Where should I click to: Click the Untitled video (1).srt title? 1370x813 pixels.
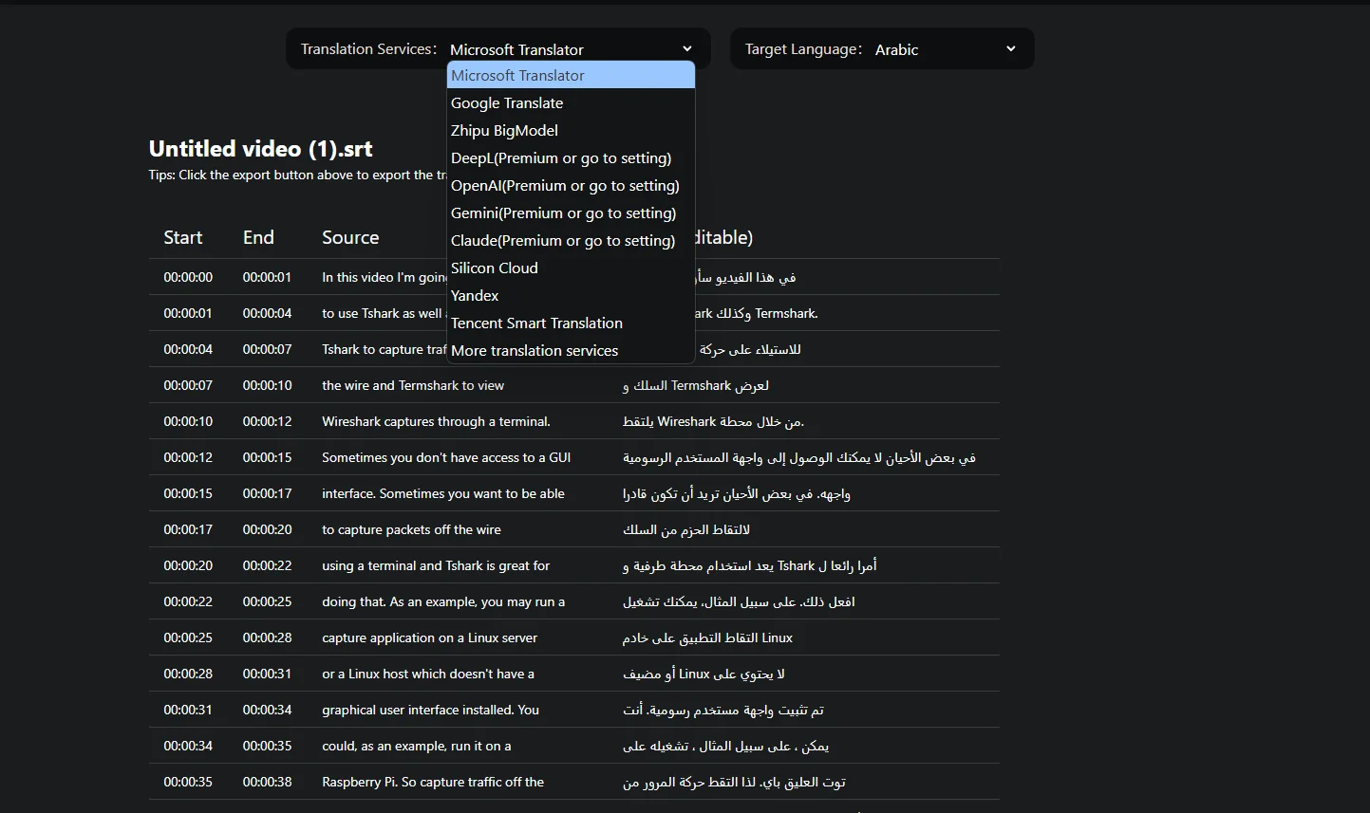pyautogui.click(x=260, y=149)
